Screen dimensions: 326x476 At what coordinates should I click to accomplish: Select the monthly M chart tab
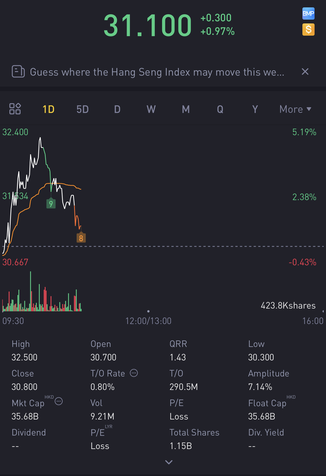[x=186, y=109]
